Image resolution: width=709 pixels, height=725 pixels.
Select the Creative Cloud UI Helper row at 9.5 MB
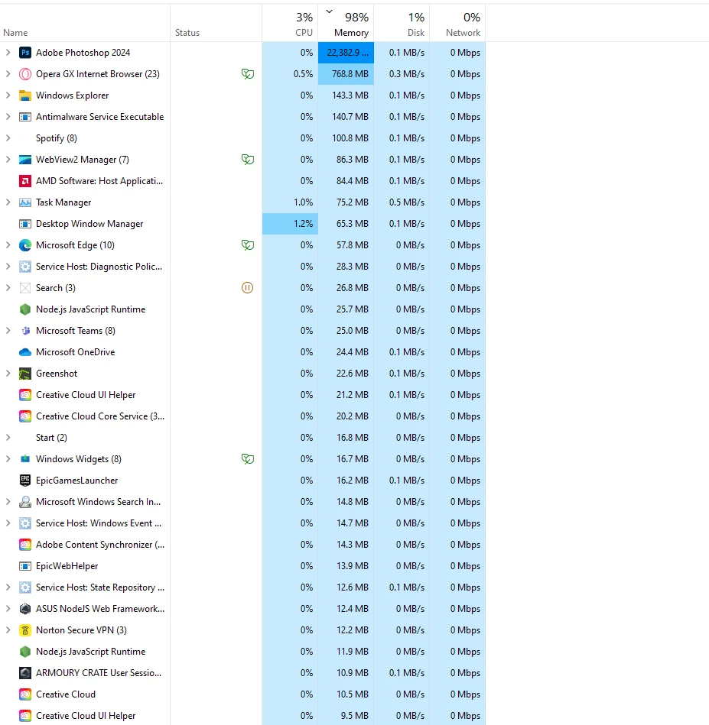[x=242, y=715]
